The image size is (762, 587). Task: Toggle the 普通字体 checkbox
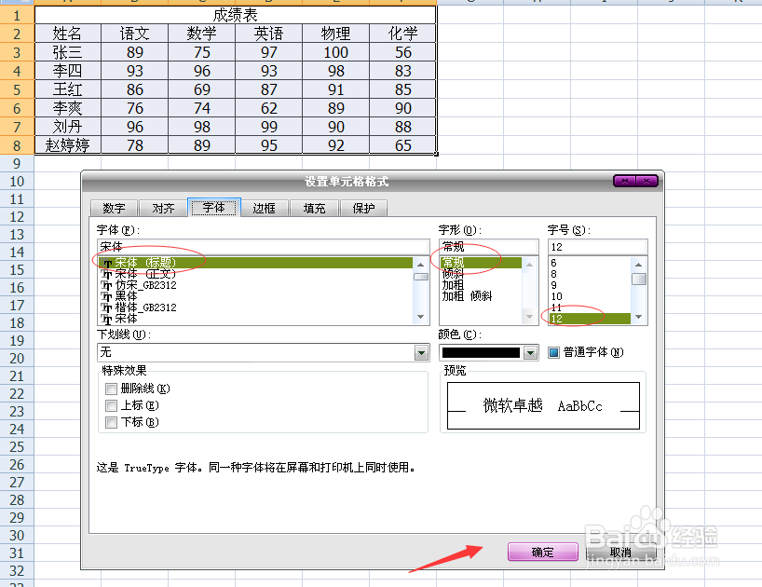pos(553,351)
